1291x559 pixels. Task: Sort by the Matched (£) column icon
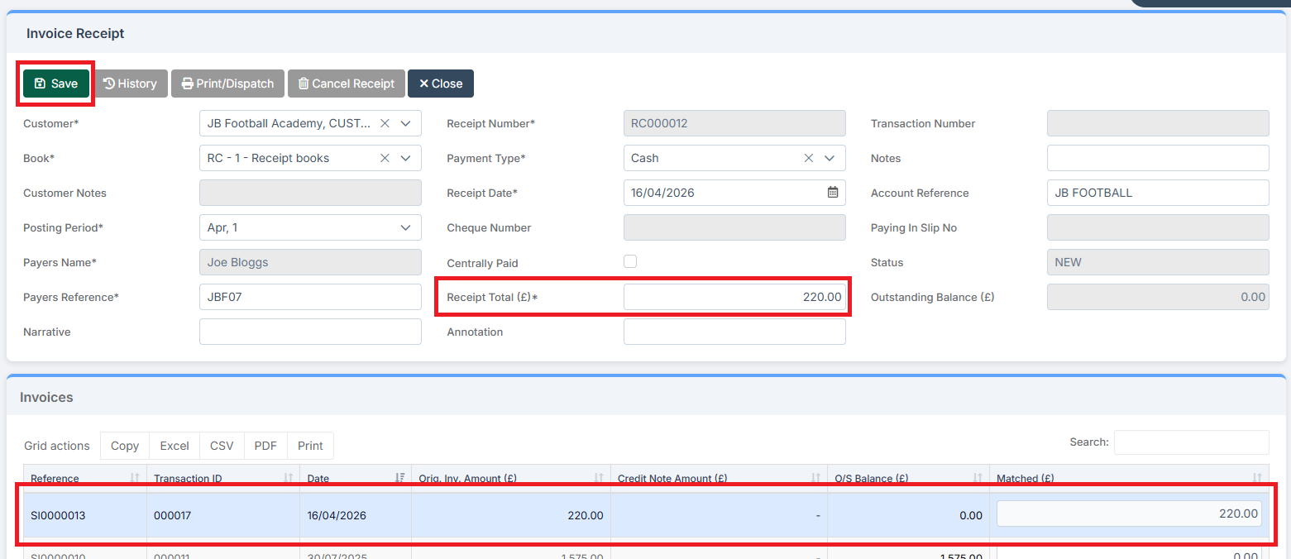(1257, 478)
